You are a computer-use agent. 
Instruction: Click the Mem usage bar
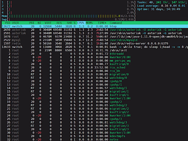pos(68,16)
